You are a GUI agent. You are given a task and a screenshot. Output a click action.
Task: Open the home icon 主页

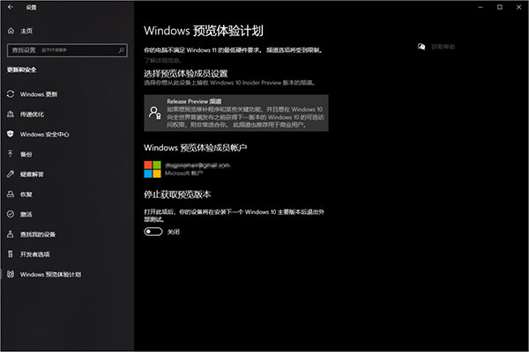(x=11, y=31)
